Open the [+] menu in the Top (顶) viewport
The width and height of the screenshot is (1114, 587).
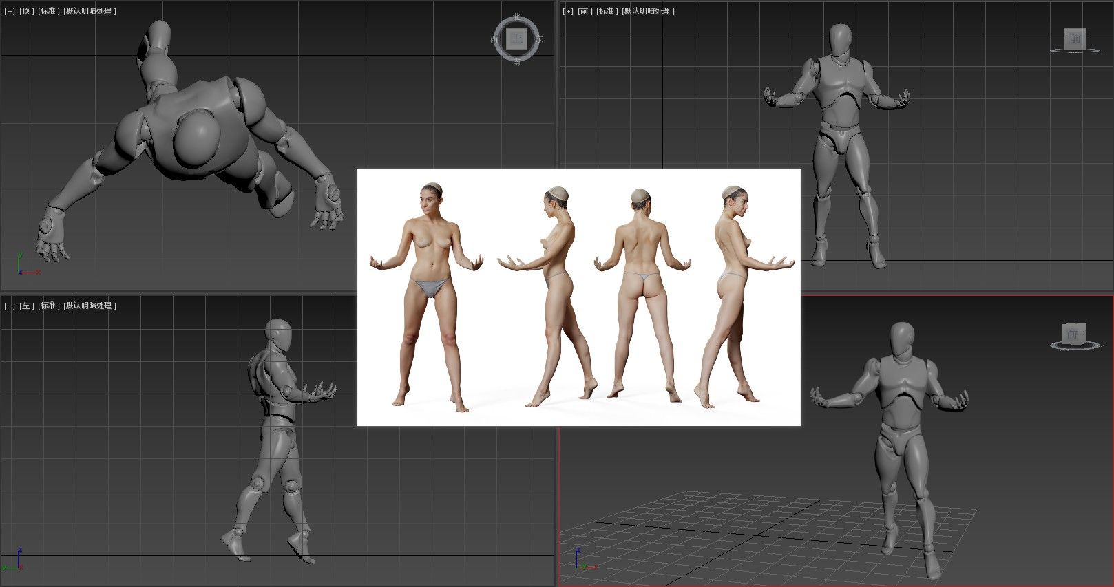[x=10, y=11]
